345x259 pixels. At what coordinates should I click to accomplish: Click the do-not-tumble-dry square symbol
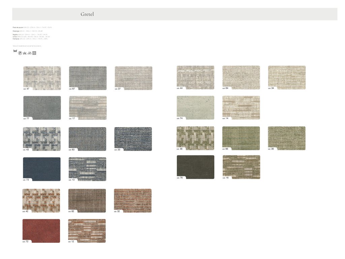tap(34, 53)
